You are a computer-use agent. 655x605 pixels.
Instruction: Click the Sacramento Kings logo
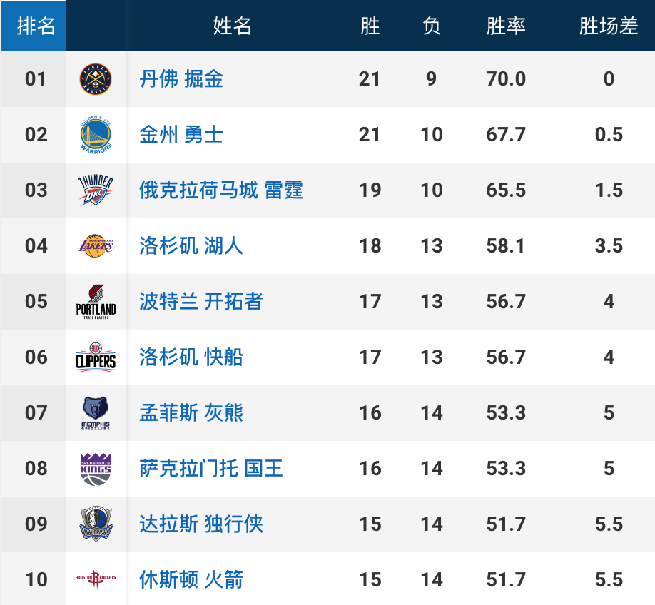[96, 469]
